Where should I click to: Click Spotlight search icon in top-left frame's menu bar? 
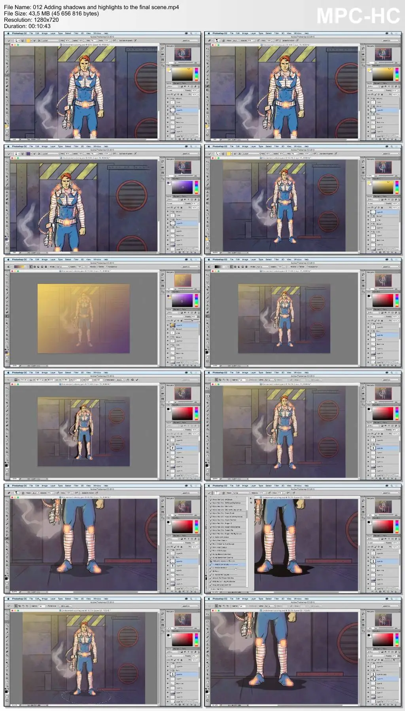pos(191,33)
